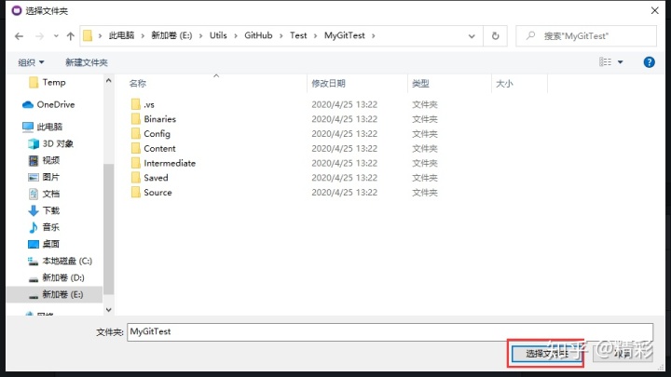Select the Content folder icon
The image size is (671, 377).
point(136,148)
